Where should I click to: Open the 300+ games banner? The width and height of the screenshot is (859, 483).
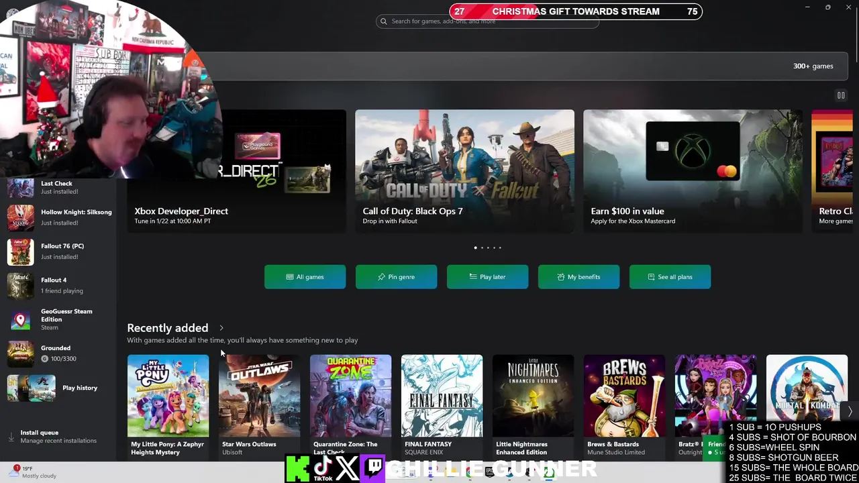point(530,66)
